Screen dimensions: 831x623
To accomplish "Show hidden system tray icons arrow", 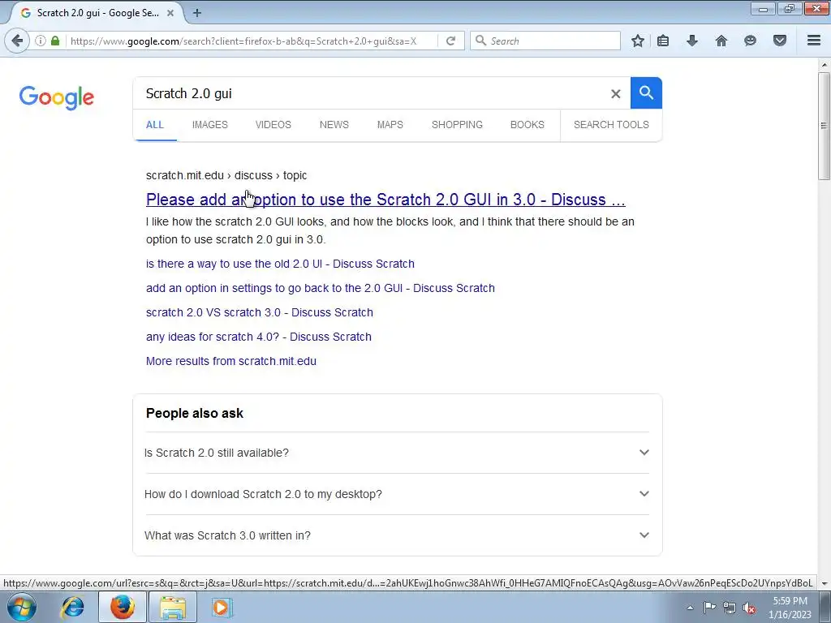I will 690,608.
